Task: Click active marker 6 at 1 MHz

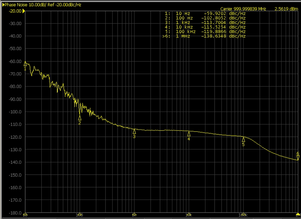Action: coord(298,157)
